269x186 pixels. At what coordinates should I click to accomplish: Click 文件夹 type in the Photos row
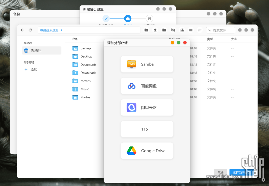pos(211,97)
